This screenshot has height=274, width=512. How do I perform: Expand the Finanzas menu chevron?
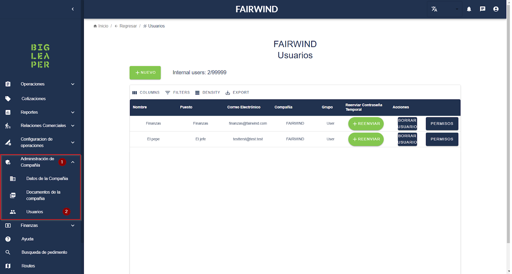[x=73, y=225]
